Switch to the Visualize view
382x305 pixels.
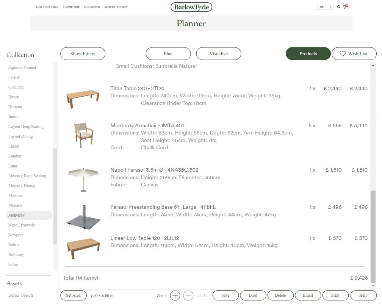tap(219, 54)
